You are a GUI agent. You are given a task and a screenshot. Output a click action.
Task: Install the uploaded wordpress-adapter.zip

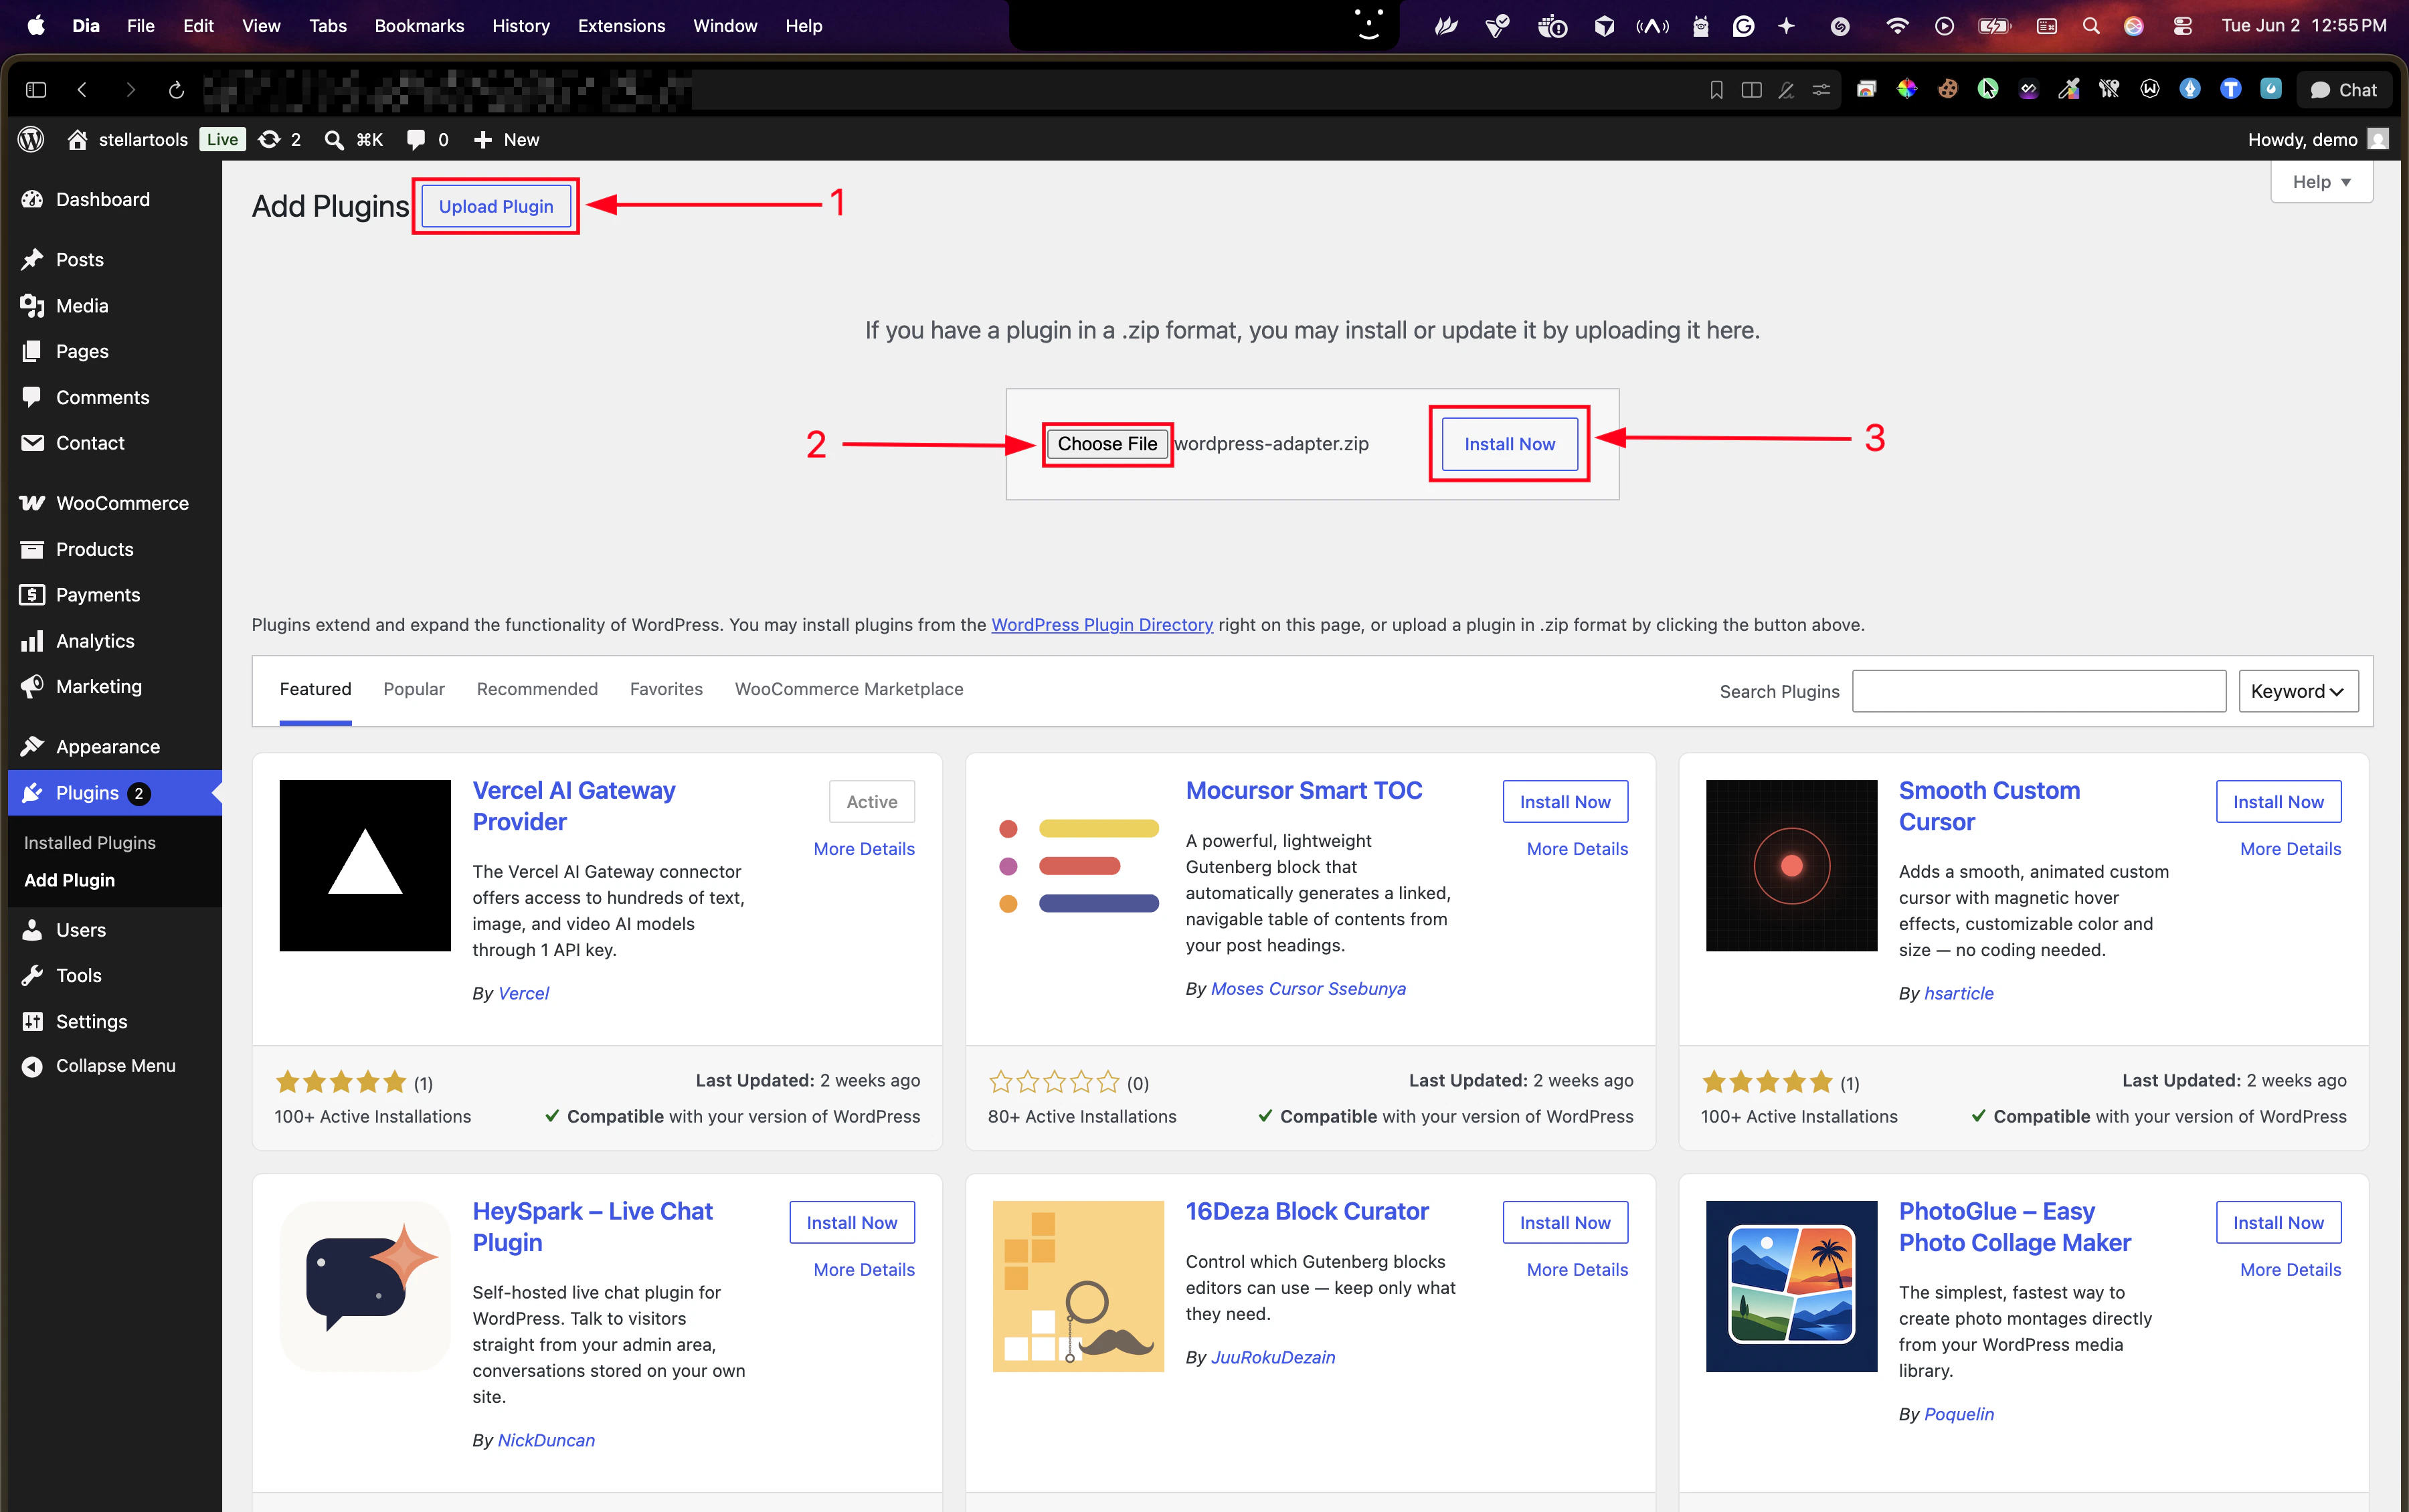[1509, 443]
